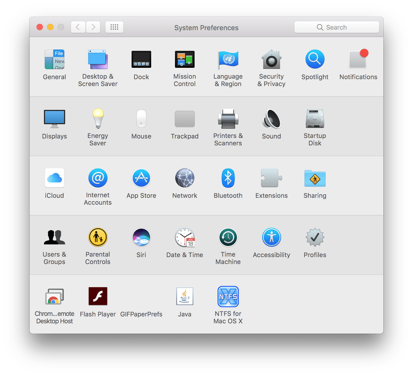The image size is (413, 376).
Task: Select the Siri preferences icon
Action: pyautogui.click(x=141, y=237)
